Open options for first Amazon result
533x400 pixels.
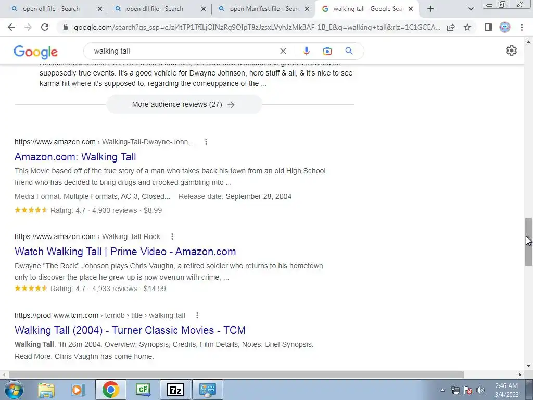[x=206, y=142]
